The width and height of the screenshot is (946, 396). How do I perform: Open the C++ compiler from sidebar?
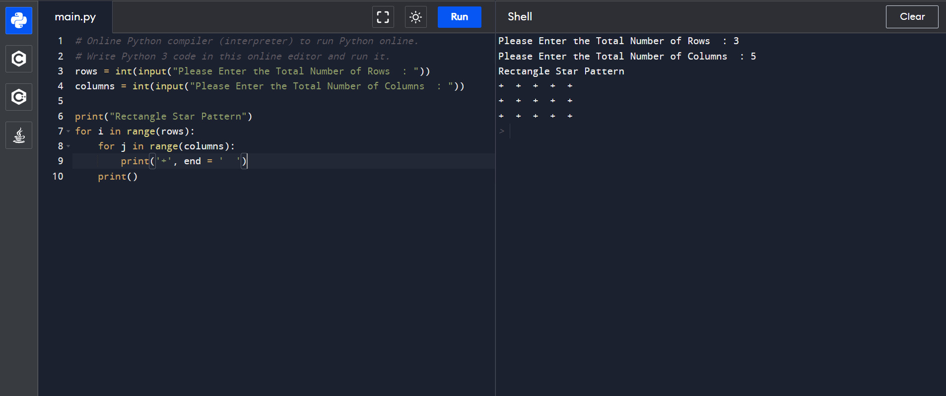19,97
